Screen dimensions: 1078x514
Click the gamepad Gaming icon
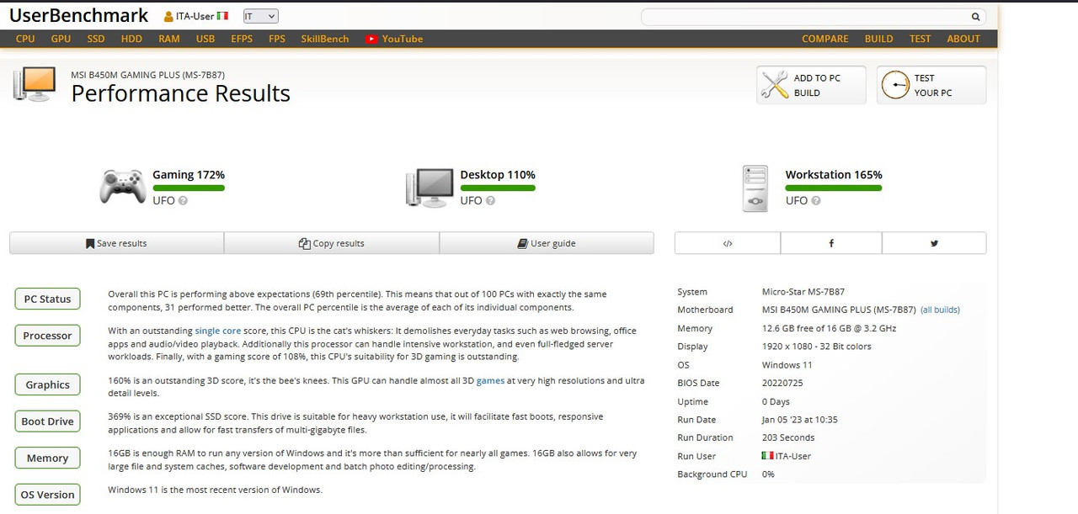pyautogui.click(x=123, y=187)
